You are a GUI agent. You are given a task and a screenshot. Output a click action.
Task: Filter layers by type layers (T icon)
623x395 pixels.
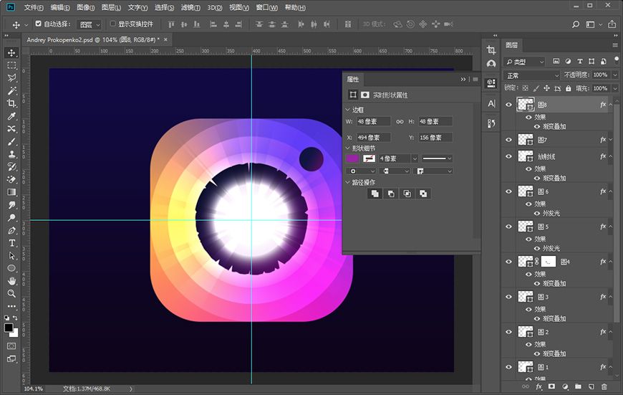[x=580, y=61]
